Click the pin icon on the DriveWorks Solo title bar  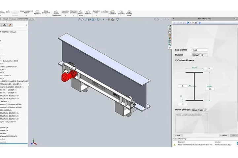coord(236,19)
